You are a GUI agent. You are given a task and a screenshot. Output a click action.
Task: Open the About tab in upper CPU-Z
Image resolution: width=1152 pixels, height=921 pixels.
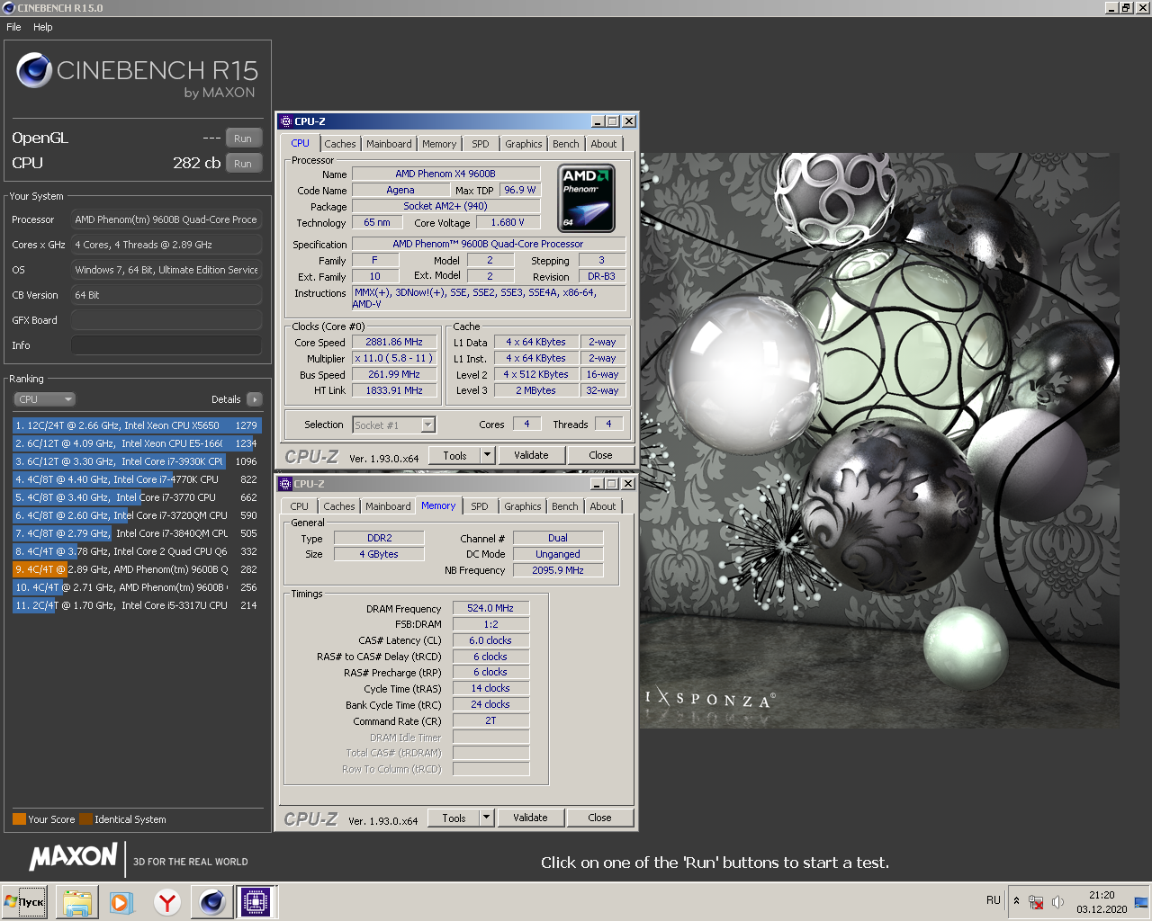604,144
